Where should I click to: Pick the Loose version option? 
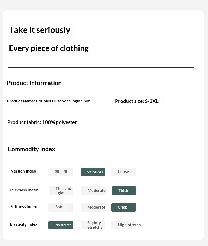[x=124, y=172]
